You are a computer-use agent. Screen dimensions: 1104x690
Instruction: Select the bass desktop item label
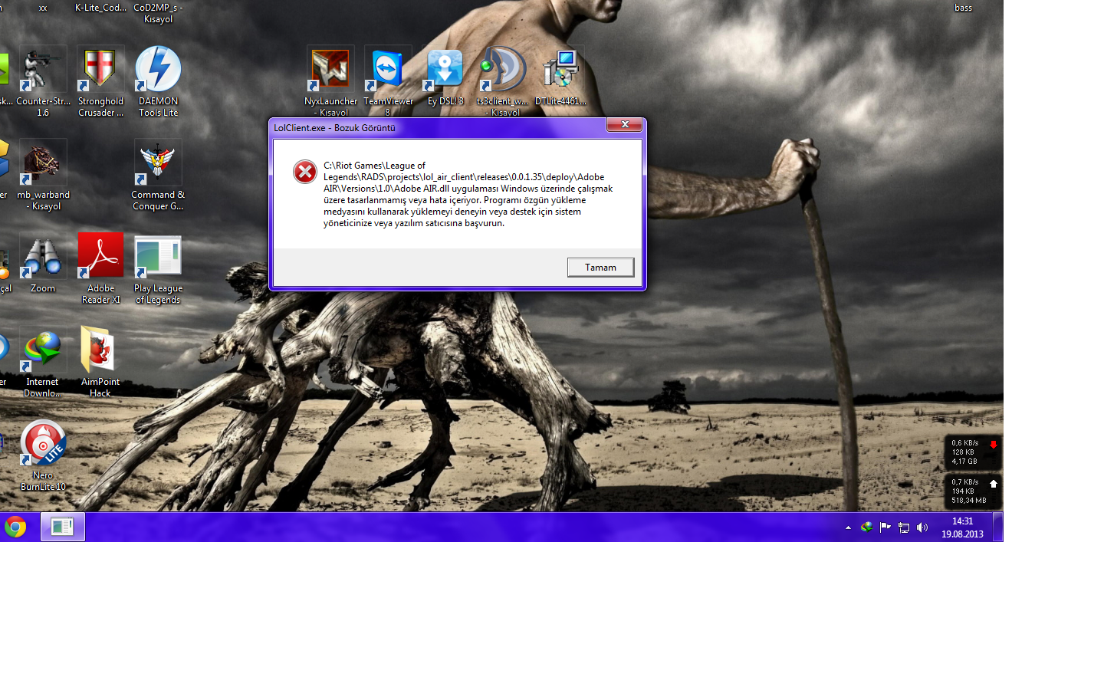[x=963, y=8]
